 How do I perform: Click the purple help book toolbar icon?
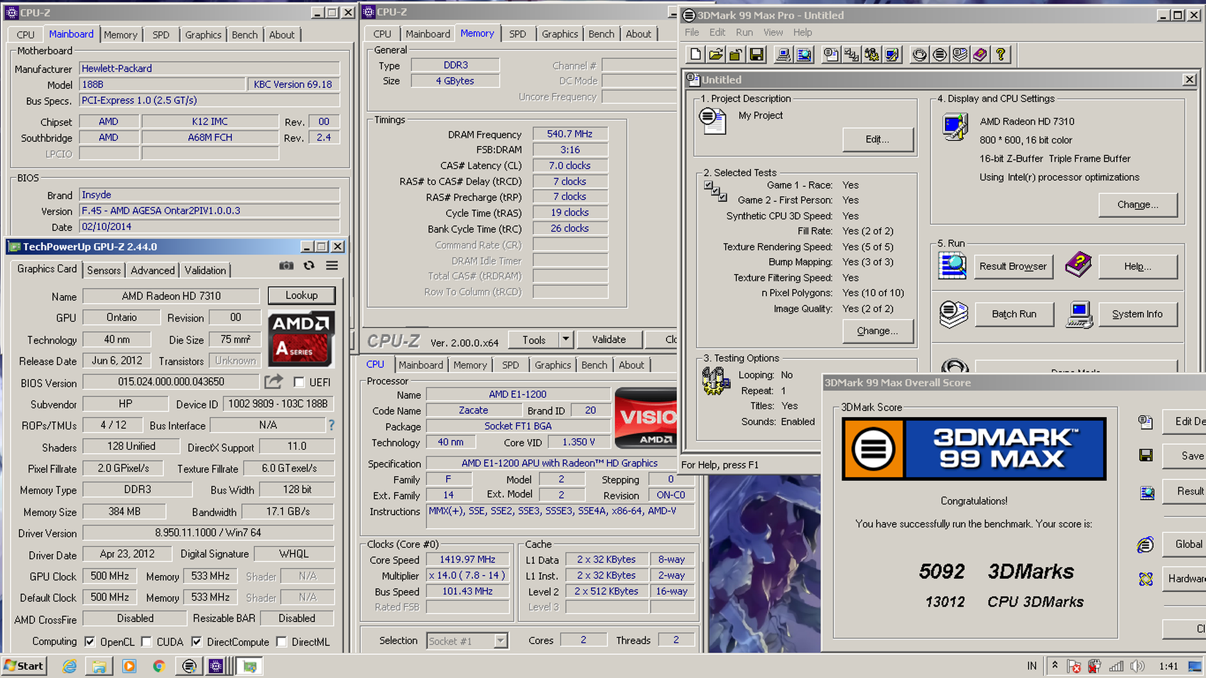pyautogui.click(x=980, y=55)
